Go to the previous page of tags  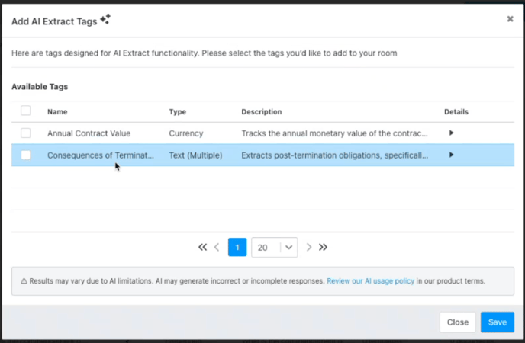(x=217, y=248)
